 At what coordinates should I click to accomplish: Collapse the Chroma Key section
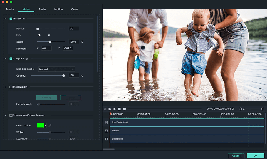(x=6, y=115)
